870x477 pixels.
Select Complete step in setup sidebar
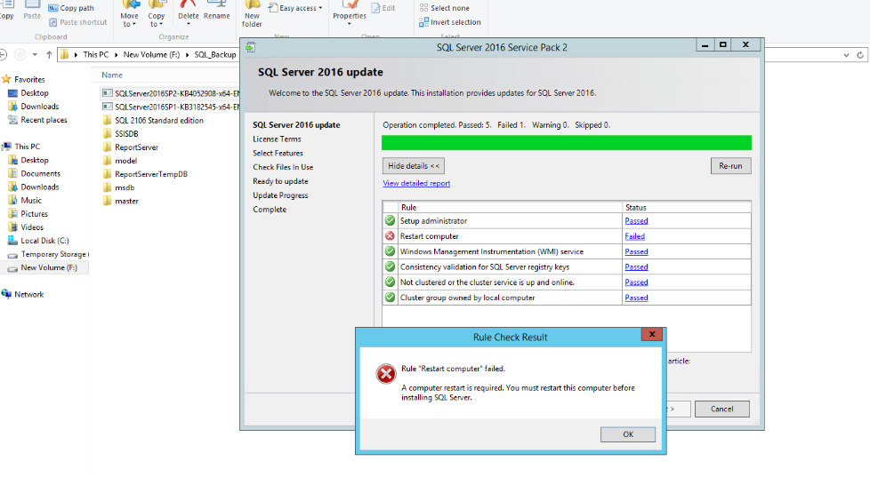270,210
